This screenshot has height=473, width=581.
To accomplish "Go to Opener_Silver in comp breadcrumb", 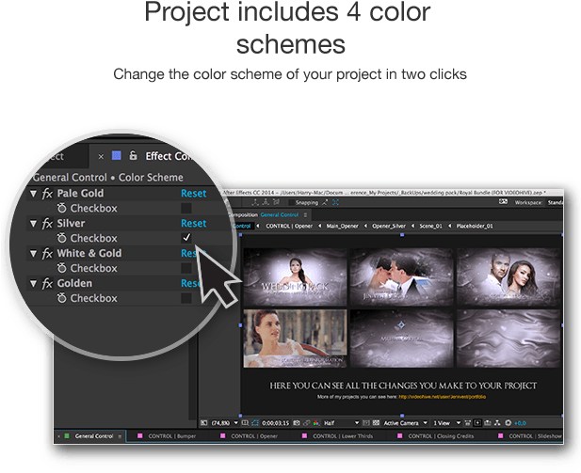I will (x=389, y=226).
